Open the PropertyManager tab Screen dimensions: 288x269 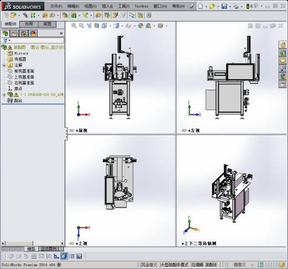14,34
